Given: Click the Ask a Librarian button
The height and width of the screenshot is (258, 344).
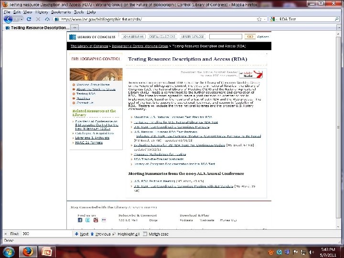Looking at the screenshot, I should click(133, 37).
